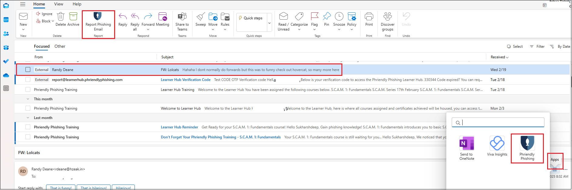This screenshot has height=190, width=572.
Task: Click the Share to Teams icon
Action: [x=182, y=17]
